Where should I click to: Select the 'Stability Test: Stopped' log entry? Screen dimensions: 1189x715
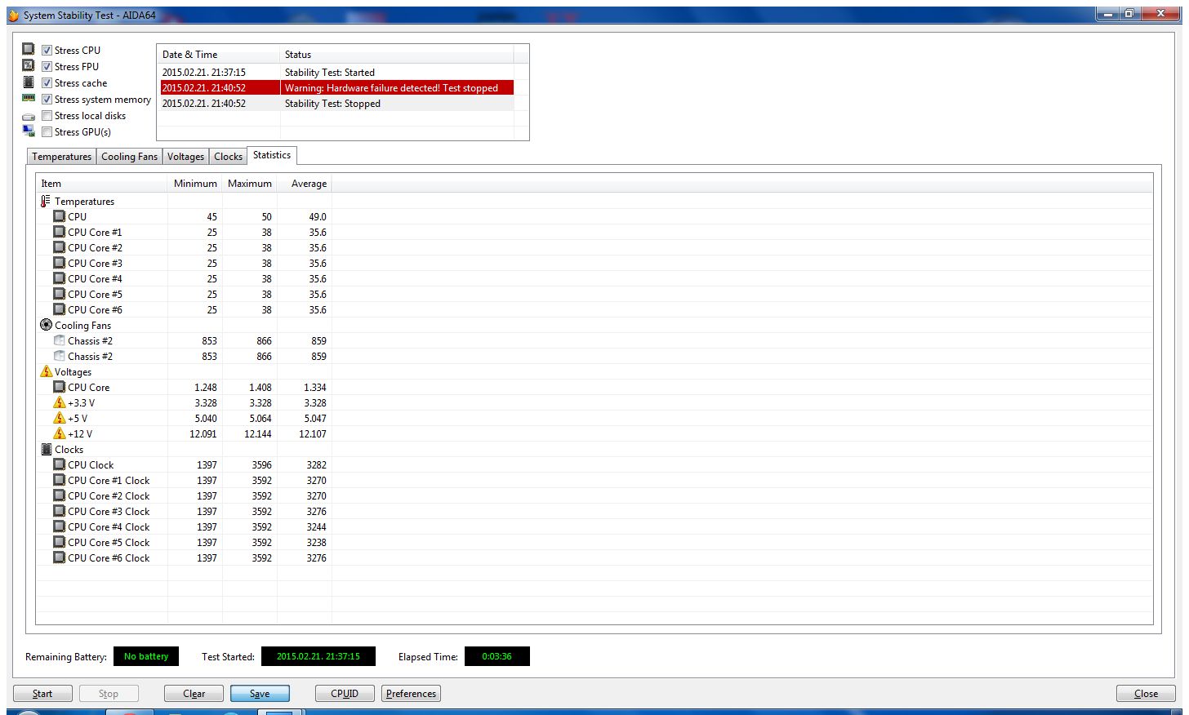(336, 103)
